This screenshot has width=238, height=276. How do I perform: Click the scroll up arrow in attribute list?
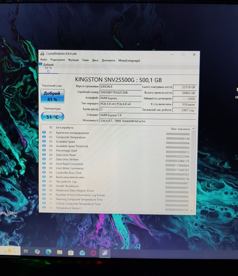pyautogui.click(x=193, y=129)
